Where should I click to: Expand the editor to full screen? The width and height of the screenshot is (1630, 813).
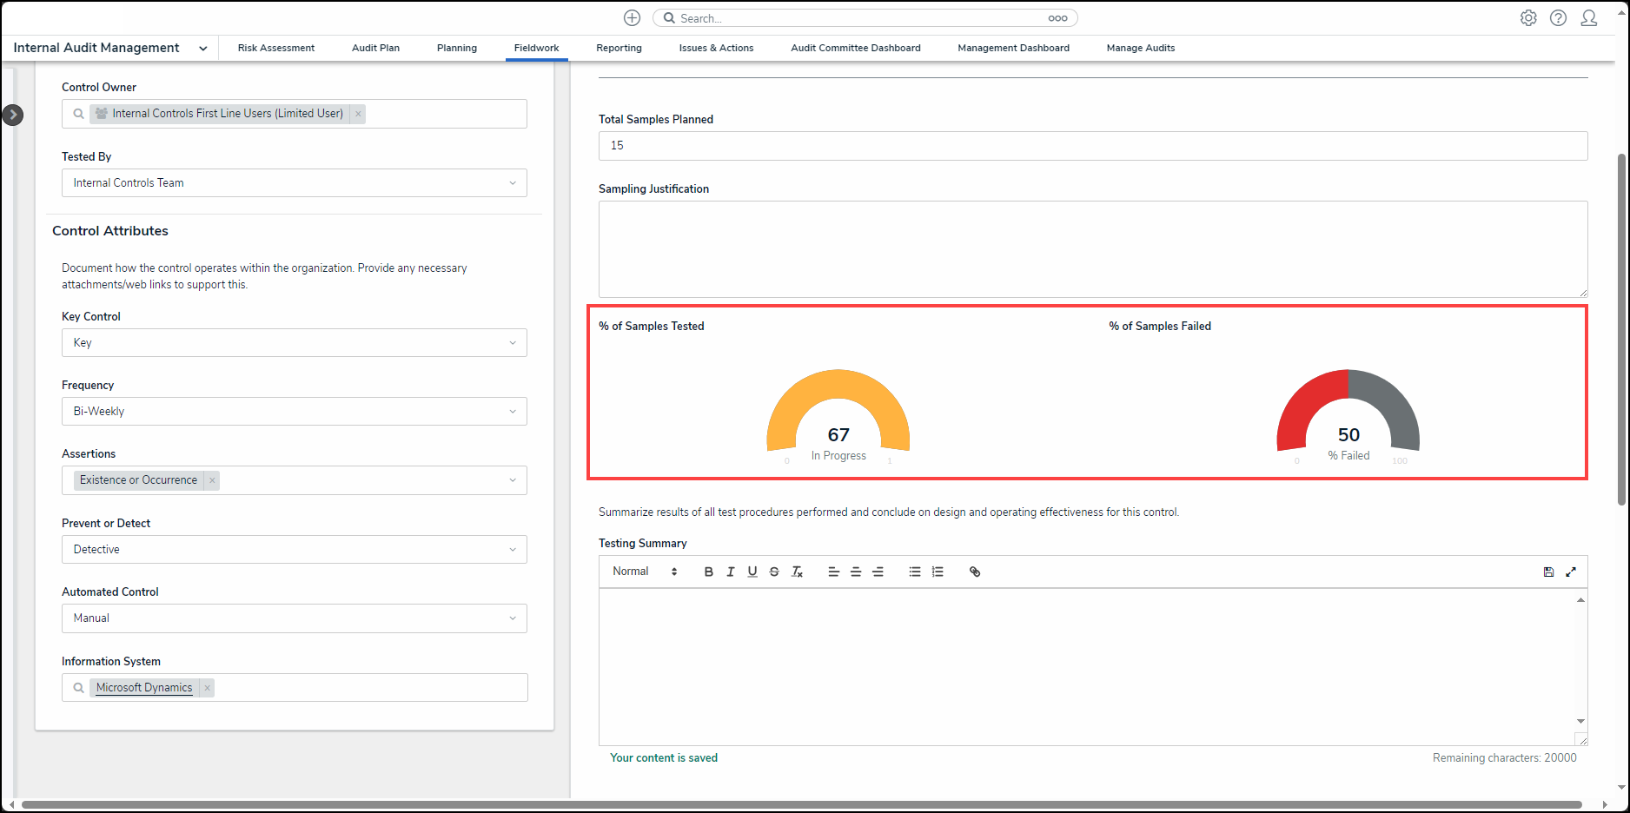pos(1571,572)
